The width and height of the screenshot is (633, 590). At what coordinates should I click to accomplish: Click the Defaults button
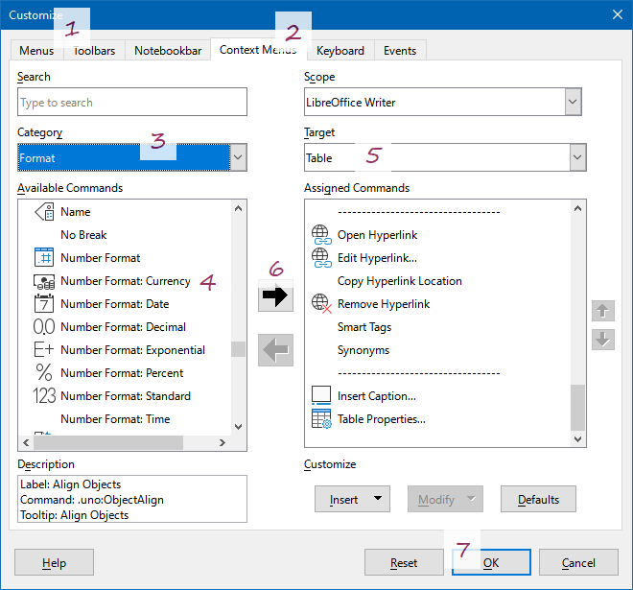click(x=538, y=499)
